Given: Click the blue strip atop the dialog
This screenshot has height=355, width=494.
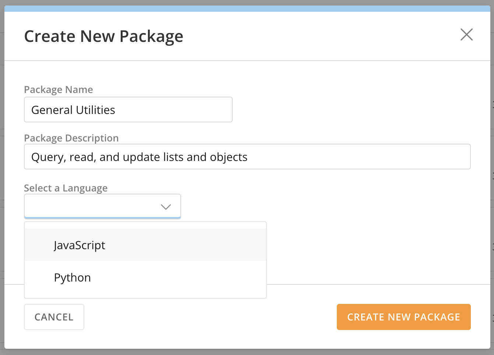Looking at the screenshot, I should [247, 9].
